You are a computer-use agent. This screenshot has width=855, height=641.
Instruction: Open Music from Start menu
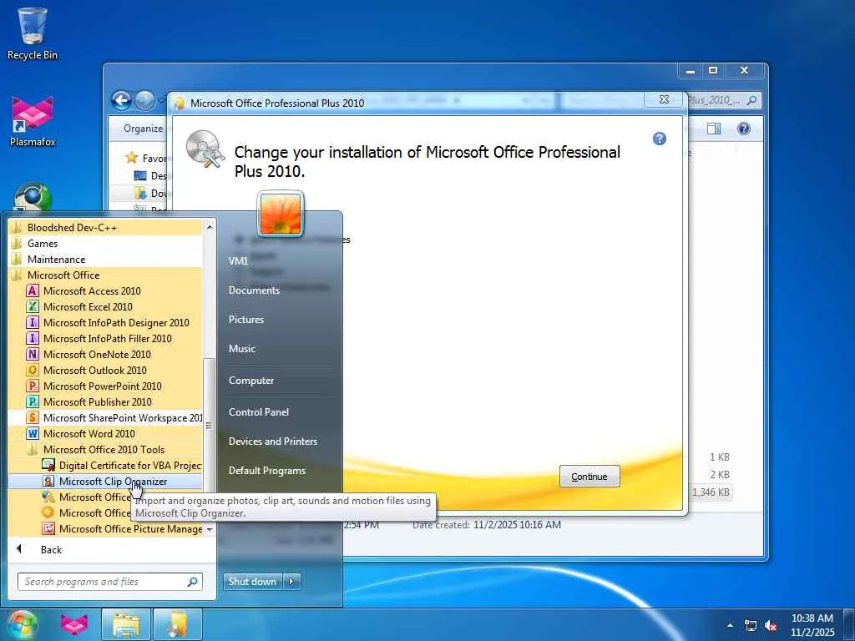242,349
